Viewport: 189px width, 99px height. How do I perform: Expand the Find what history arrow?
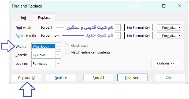[118, 28]
